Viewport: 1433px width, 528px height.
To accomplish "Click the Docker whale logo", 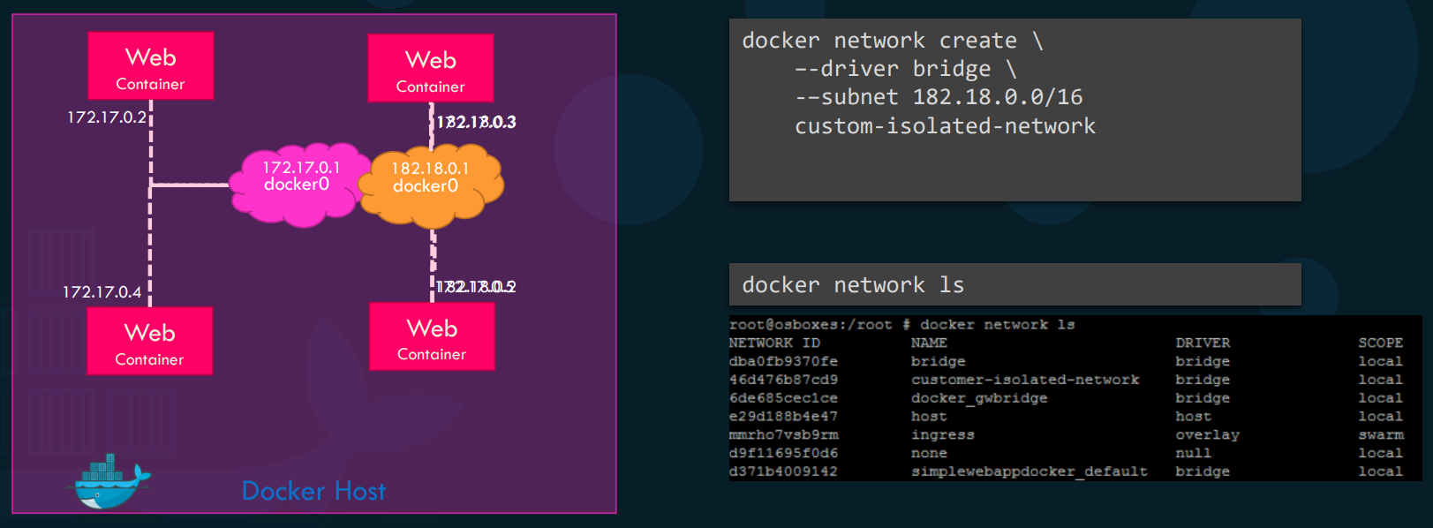I will tap(110, 481).
